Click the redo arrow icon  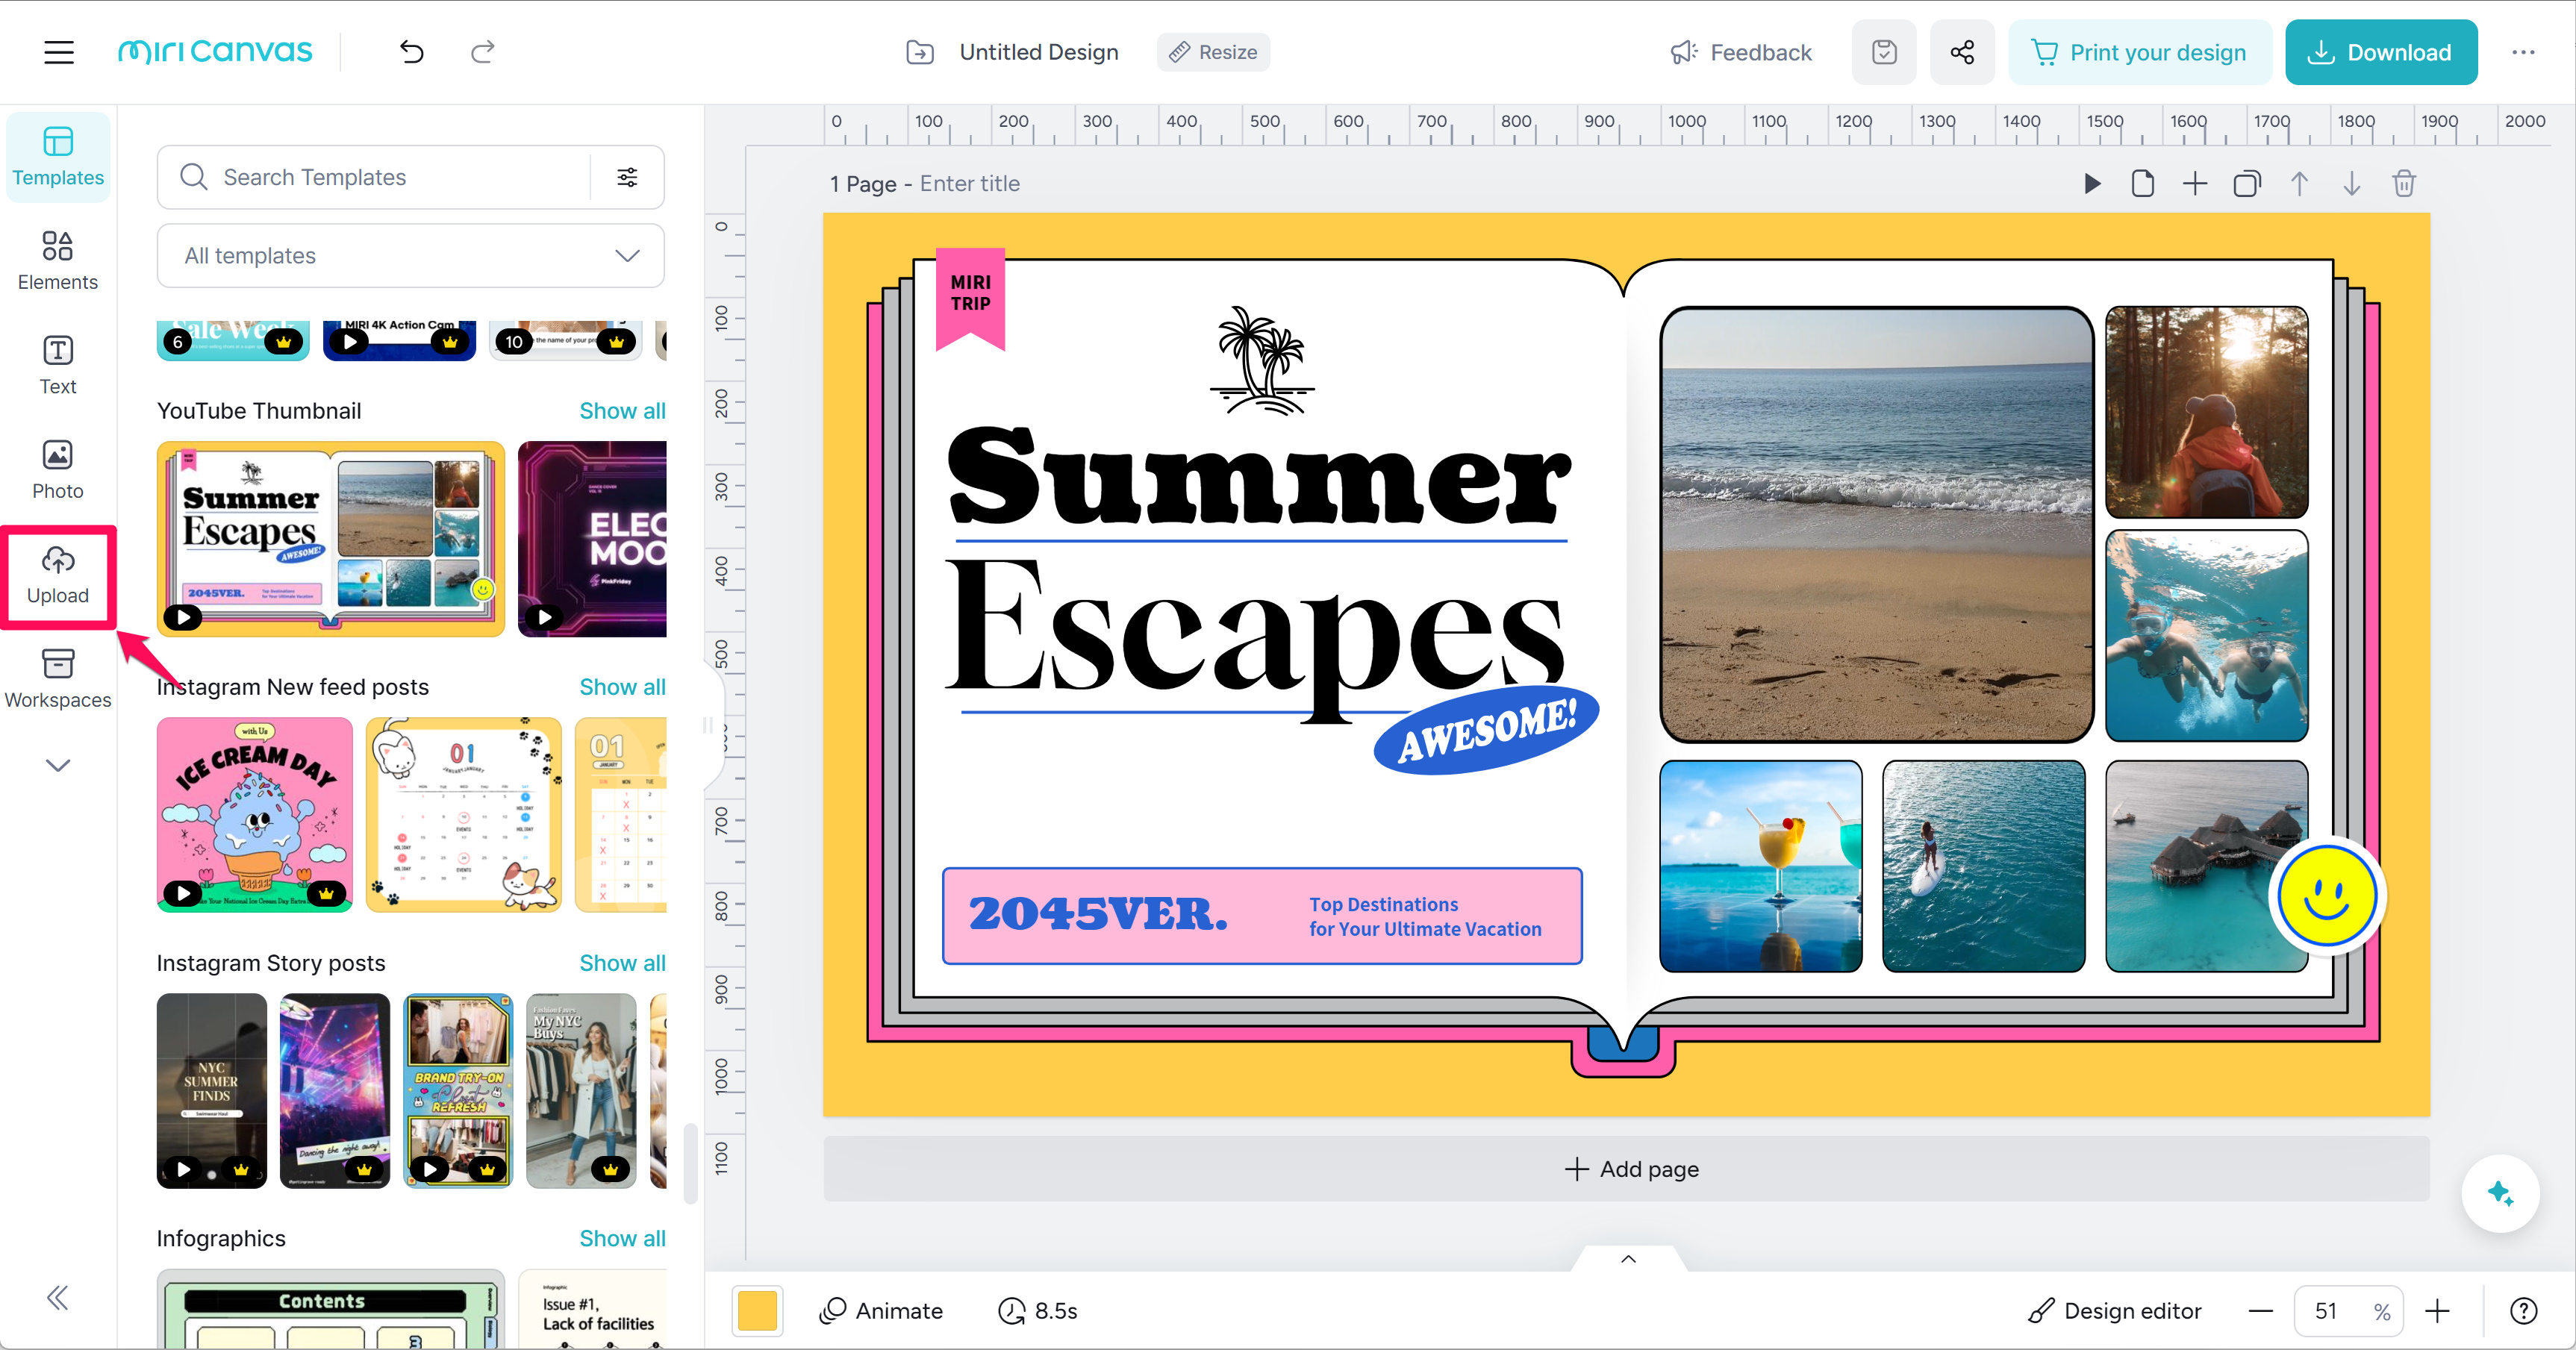click(483, 52)
